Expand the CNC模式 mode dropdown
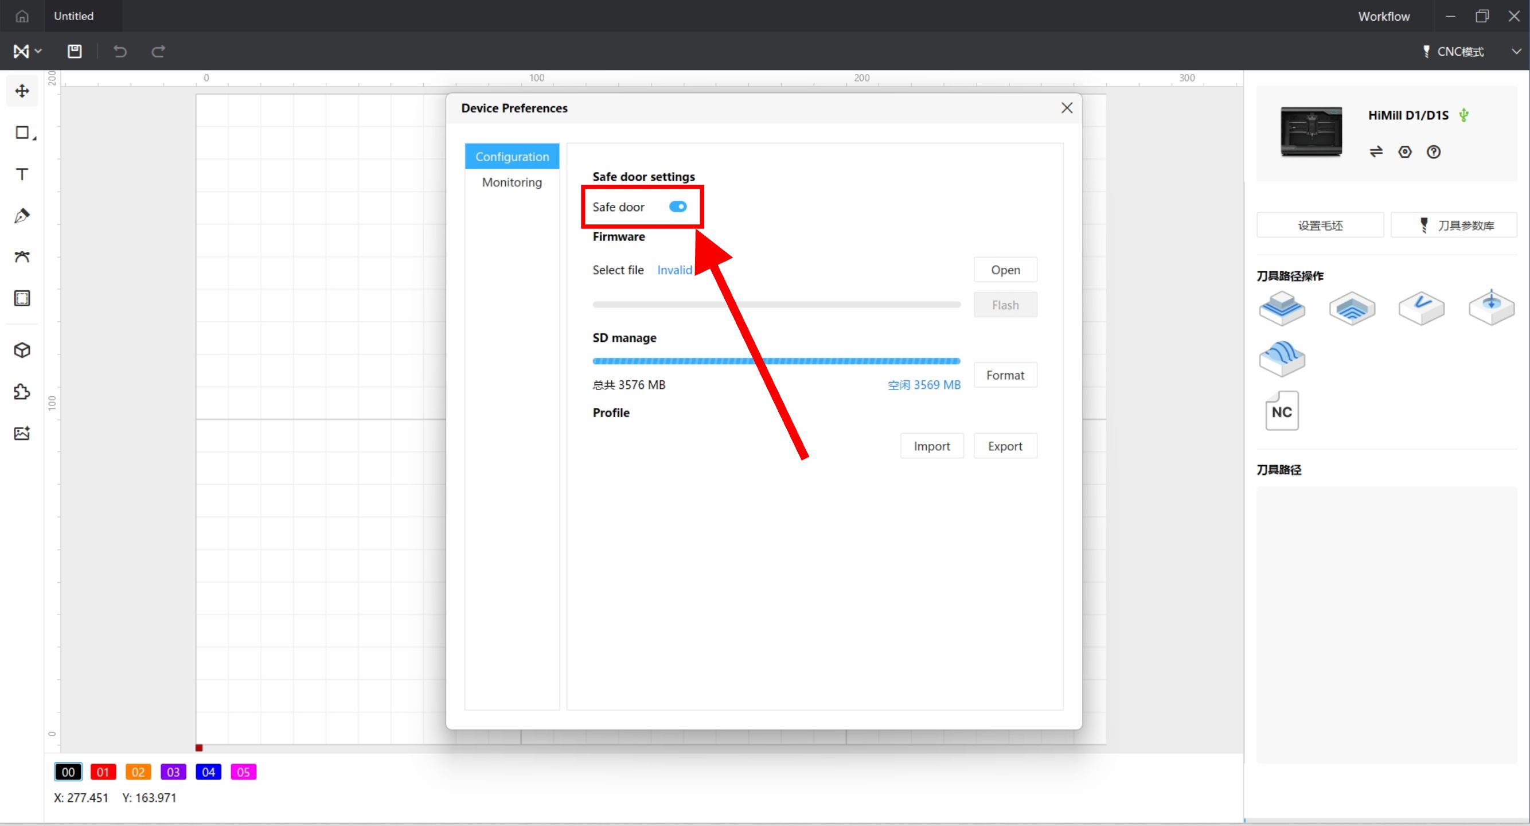Image resolution: width=1530 pixels, height=826 pixels. click(1516, 51)
